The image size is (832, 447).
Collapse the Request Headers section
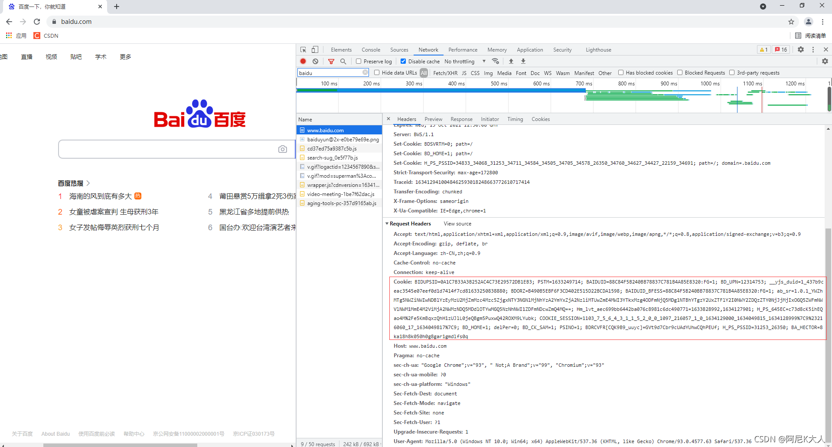pyautogui.click(x=387, y=224)
